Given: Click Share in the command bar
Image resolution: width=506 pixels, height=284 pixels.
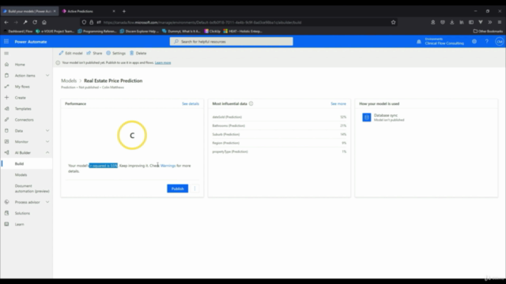Looking at the screenshot, I should pos(94,53).
